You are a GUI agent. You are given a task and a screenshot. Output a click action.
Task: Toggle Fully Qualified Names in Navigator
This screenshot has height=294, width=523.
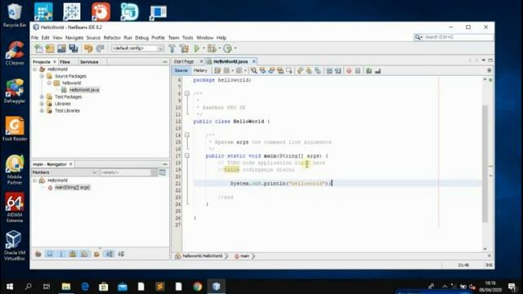pos(96,254)
